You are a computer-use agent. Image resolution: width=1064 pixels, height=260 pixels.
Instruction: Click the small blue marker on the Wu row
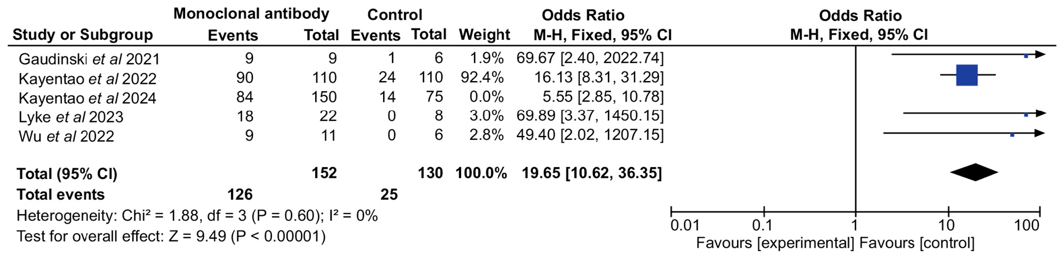1012,135
